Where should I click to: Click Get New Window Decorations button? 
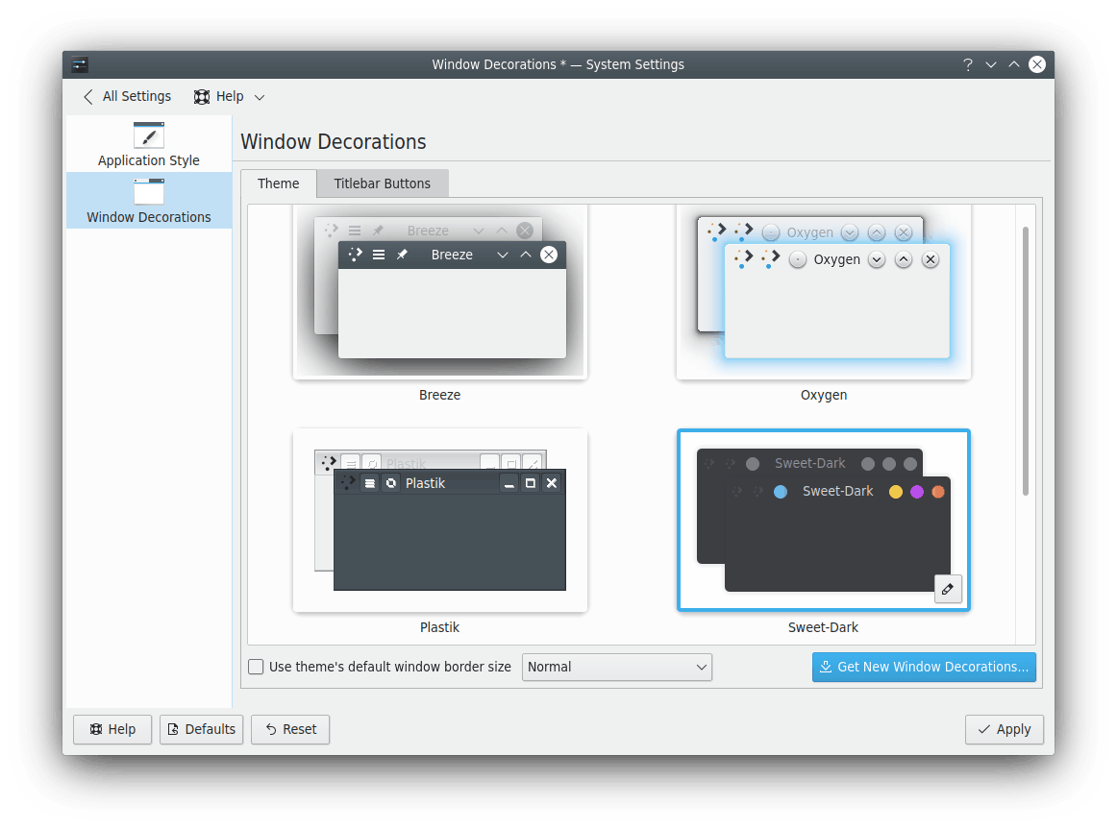pyautogui.click(x=924, y=667)
